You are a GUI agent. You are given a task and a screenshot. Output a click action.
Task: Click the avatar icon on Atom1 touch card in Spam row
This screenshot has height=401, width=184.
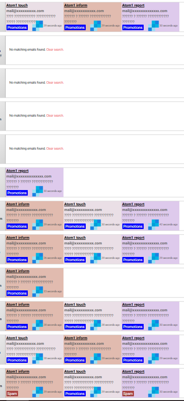[x=95, y=392]
